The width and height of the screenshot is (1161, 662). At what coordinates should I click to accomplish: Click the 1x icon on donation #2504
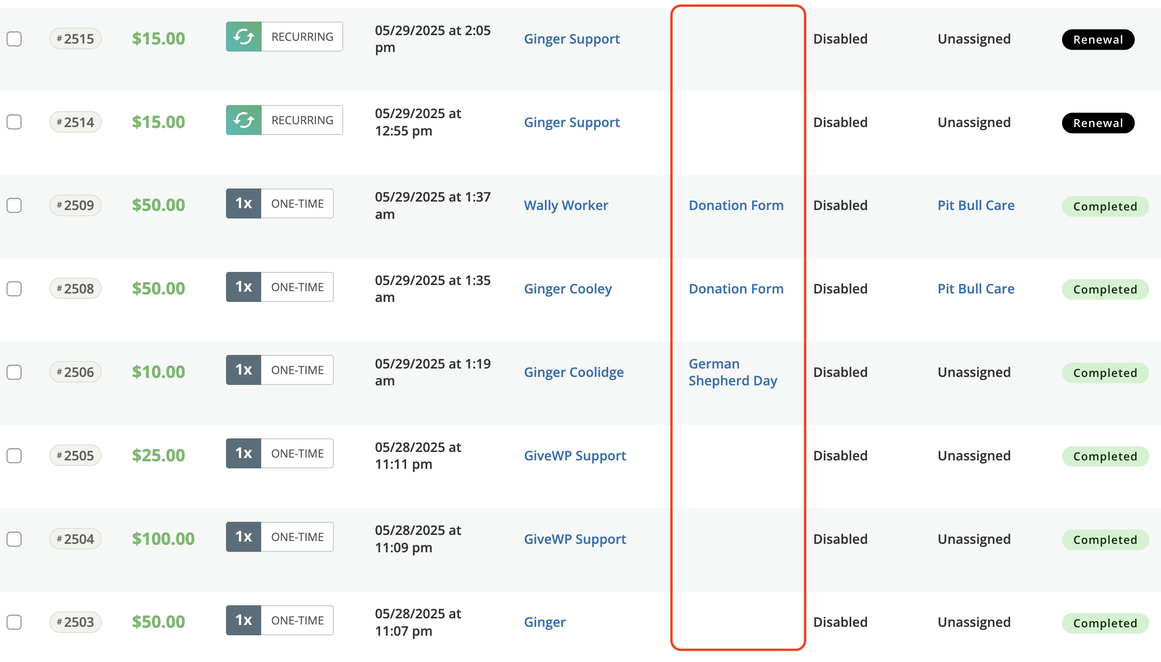tap(244, 537)
